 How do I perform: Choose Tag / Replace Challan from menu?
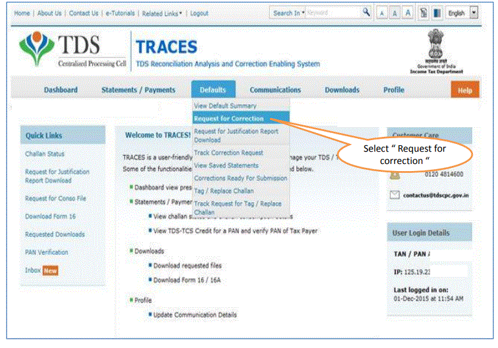click(x=223, y=191)
